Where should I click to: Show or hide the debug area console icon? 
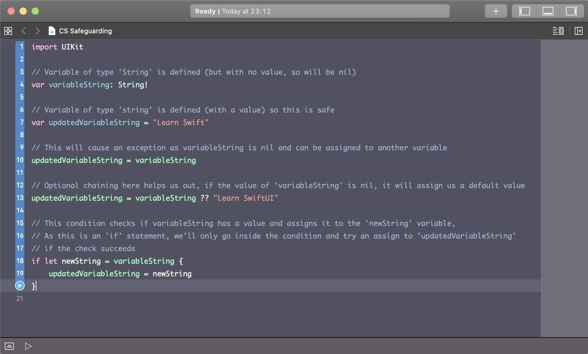pos(9,346)
